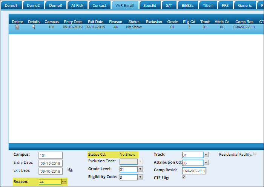Click the Status column header

click(x=134, y=22)
